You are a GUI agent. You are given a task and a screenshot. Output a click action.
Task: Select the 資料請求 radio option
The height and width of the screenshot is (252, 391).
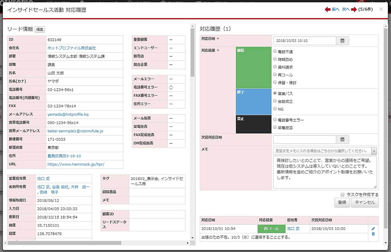tap(275, 67)
